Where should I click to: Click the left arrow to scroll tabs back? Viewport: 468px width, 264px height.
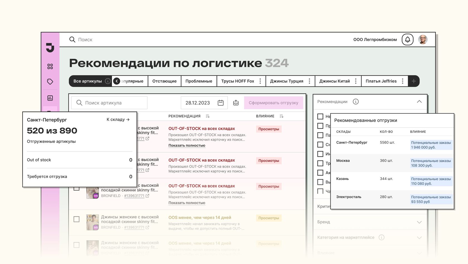tap(117, 81)
